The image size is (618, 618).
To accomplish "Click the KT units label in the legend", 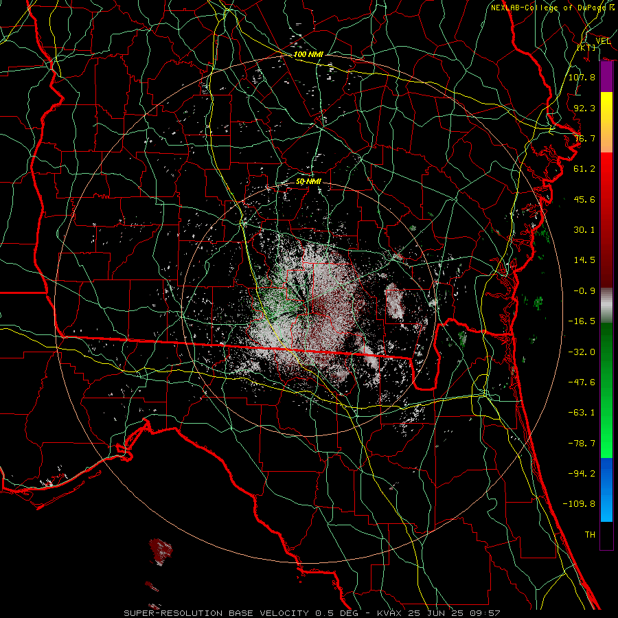I will pos(586,47).
